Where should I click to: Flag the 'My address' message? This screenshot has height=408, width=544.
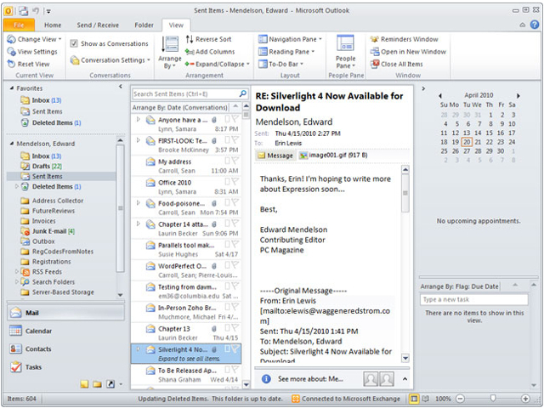coord(235,161)
